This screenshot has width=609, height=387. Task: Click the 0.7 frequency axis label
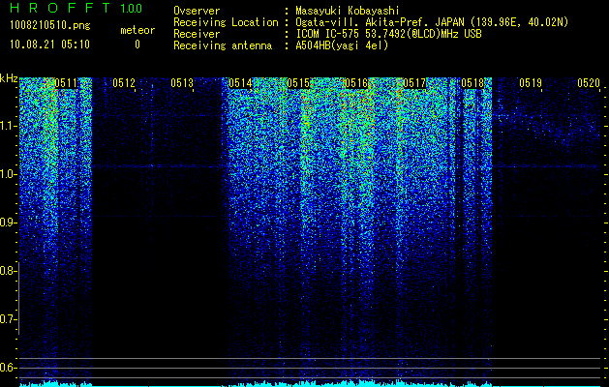pyautogui.click(x=8, y=319)
